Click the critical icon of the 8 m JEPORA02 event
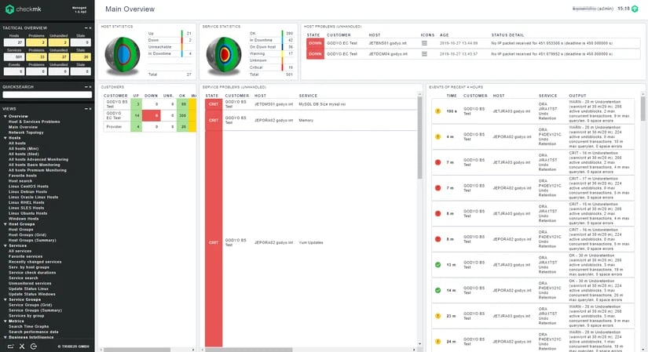Screen dimensions: 648x352 [437, 239]
